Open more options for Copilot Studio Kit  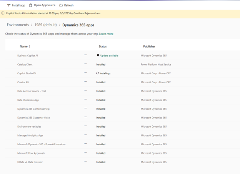pyautogui.click(x=85, y=73)
